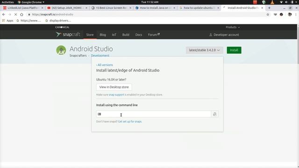Switch to the Setup JAVA_HOME tab

(67, 8)
